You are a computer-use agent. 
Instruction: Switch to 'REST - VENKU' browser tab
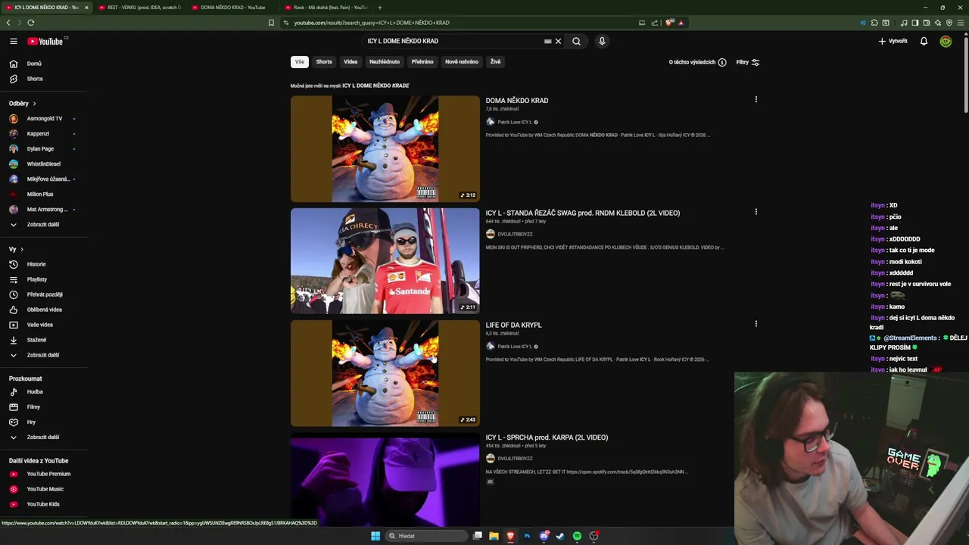pyautogui.click(x=139, y=8)
